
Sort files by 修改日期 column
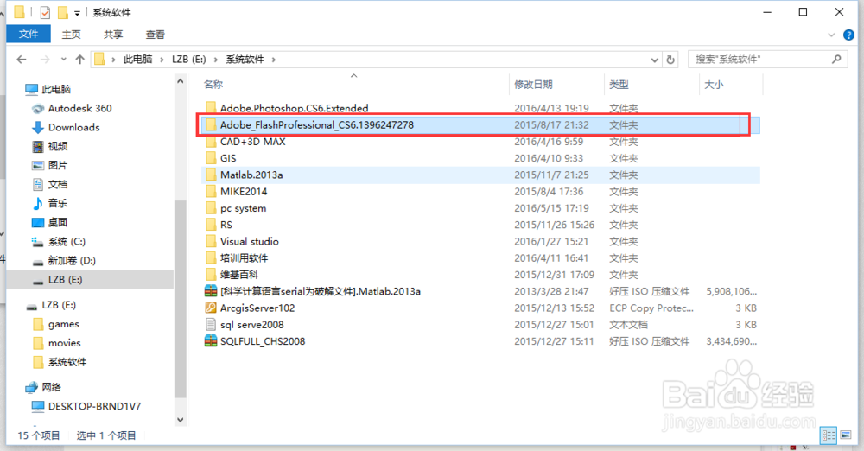[533, 85]
